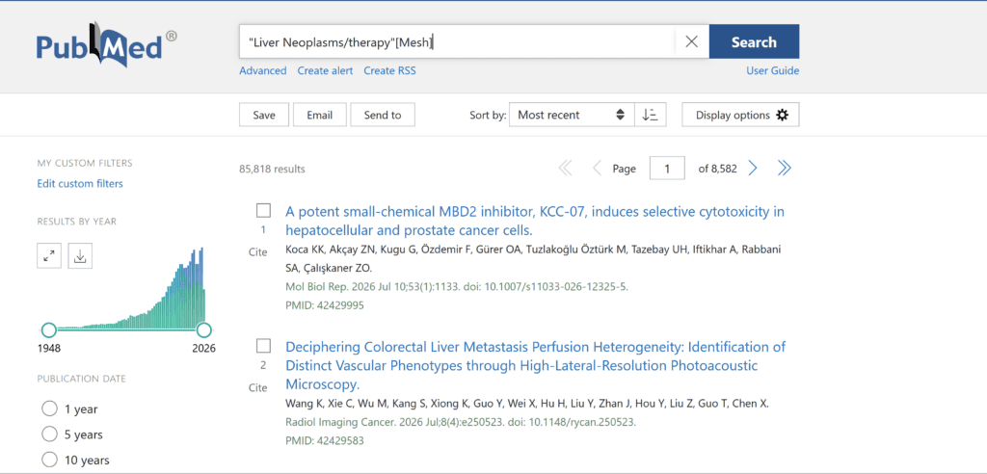Click the Wang K, Xie C authors line
987x474 pixels.
(x=527, y=404)
